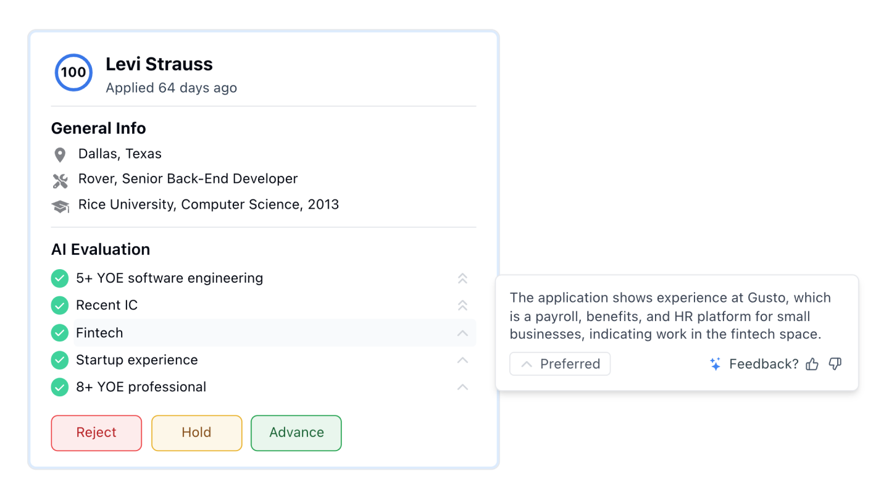Image resolution: width=889 pixels, height=500 pixels.
Task: Click the graduation cap education icon
Action: [x=60, y=206]
